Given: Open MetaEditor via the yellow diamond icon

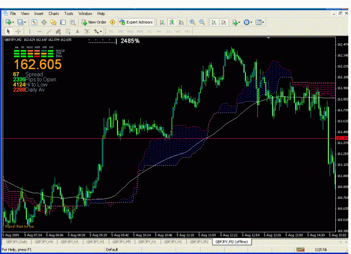Looking at the screenshot, I should [x=112, y=22].
